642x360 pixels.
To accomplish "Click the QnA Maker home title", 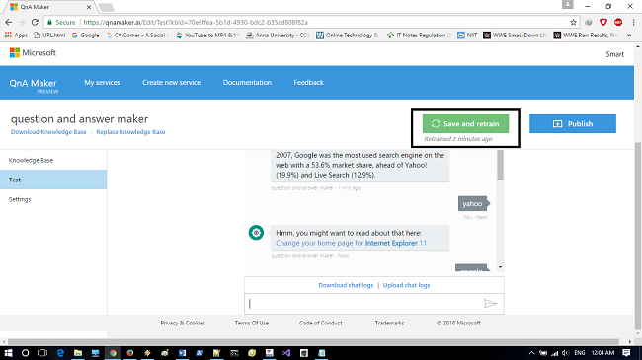I will pyautogui.click(x=34, y=84).
